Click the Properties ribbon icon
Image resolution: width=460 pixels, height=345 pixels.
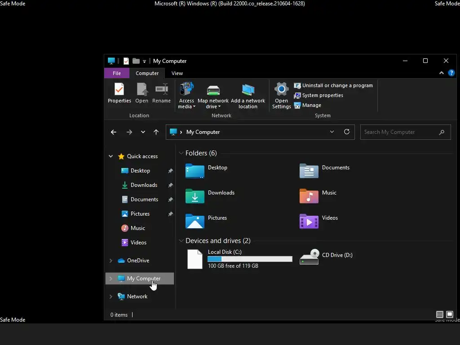(x=119, y=93)
